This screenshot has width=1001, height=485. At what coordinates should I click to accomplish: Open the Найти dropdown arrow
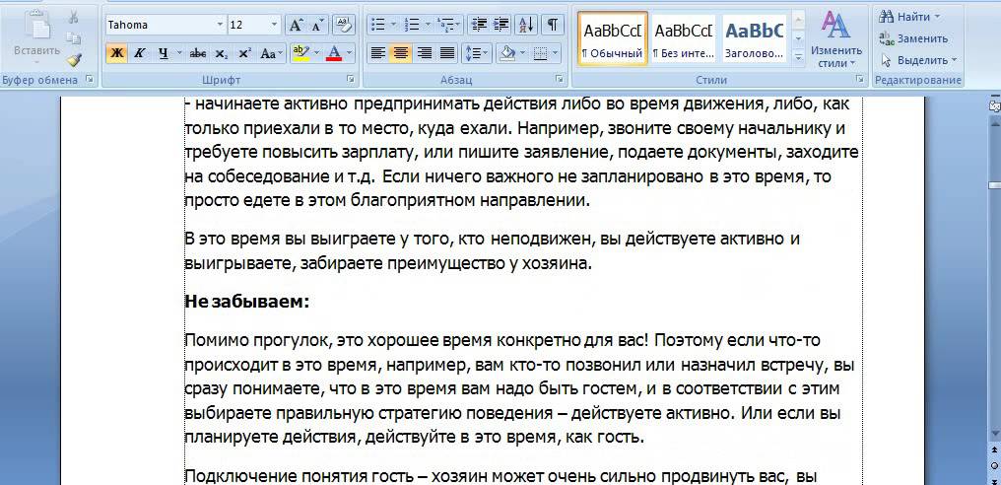[937, 16]
